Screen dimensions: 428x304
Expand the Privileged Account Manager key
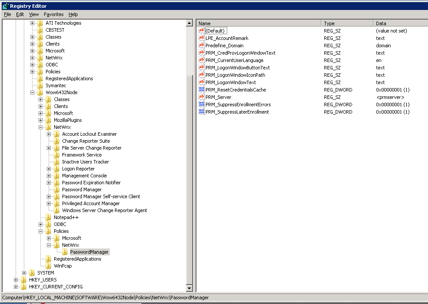coord(49,203)
